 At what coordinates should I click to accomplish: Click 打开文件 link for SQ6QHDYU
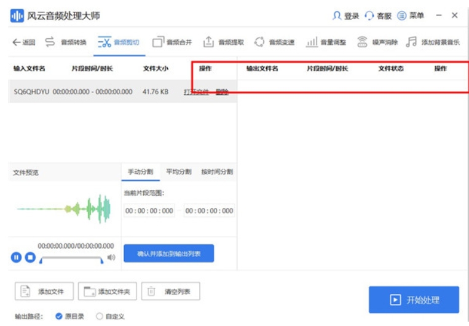click(196, 92)
